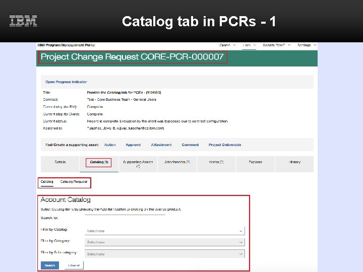
Task: Click the Assigned to value Tuladhar, Ujwal B.
Action: tap(125, 128)
